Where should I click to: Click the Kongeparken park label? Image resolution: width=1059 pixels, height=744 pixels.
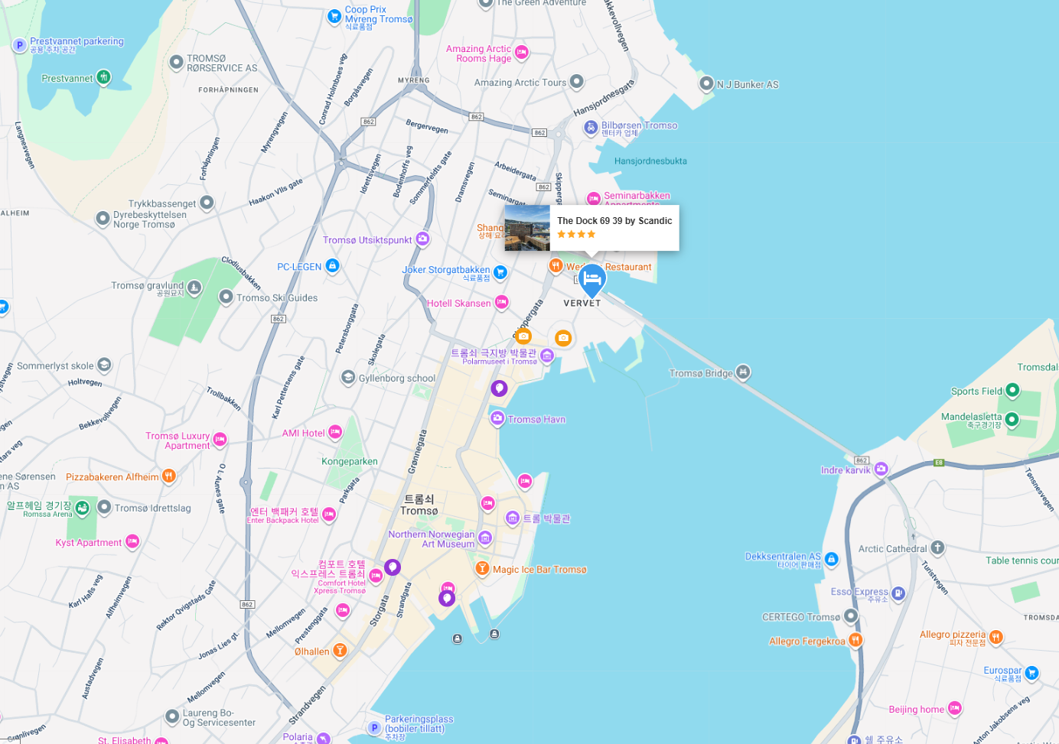click(x=350, y=461)
